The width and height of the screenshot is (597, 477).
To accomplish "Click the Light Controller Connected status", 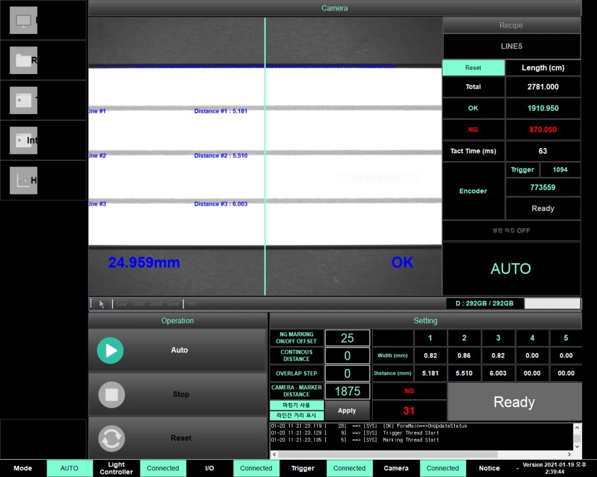I will click(163, 468).
